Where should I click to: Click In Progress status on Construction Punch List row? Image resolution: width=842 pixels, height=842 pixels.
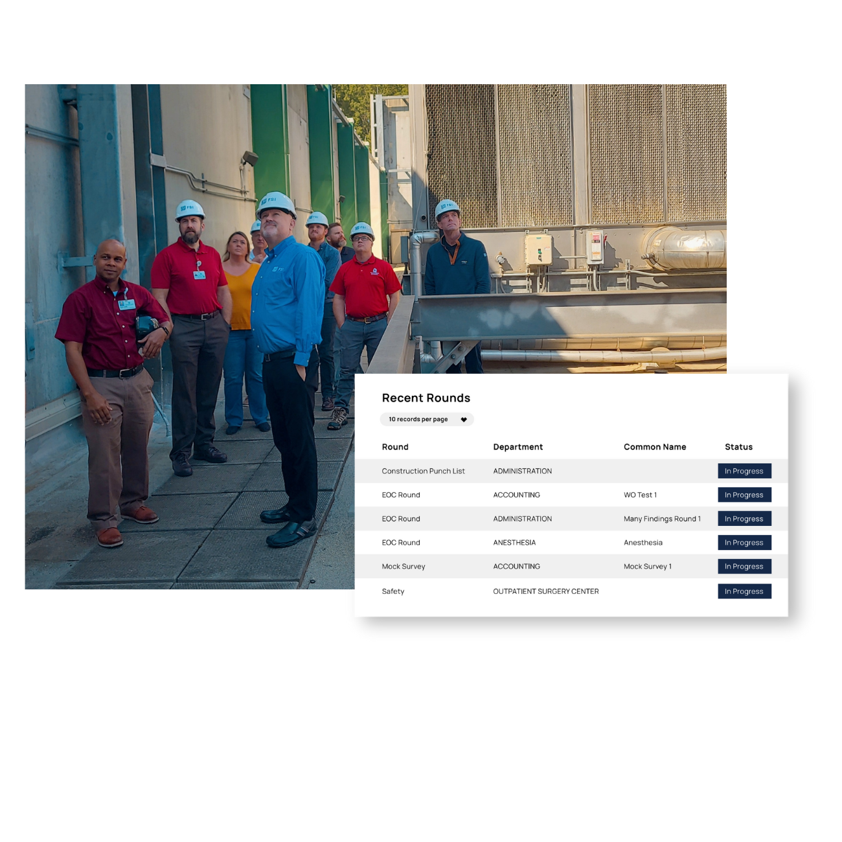[744, 471]
